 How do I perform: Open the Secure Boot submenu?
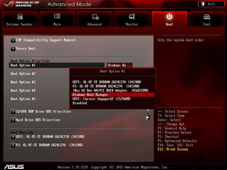click(26, 49)
